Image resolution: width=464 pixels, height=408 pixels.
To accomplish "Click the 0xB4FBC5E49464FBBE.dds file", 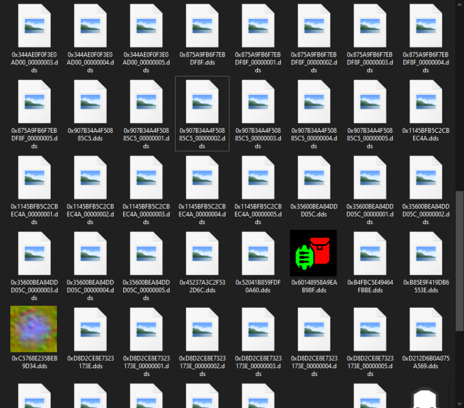I will [x=370, y=253].
